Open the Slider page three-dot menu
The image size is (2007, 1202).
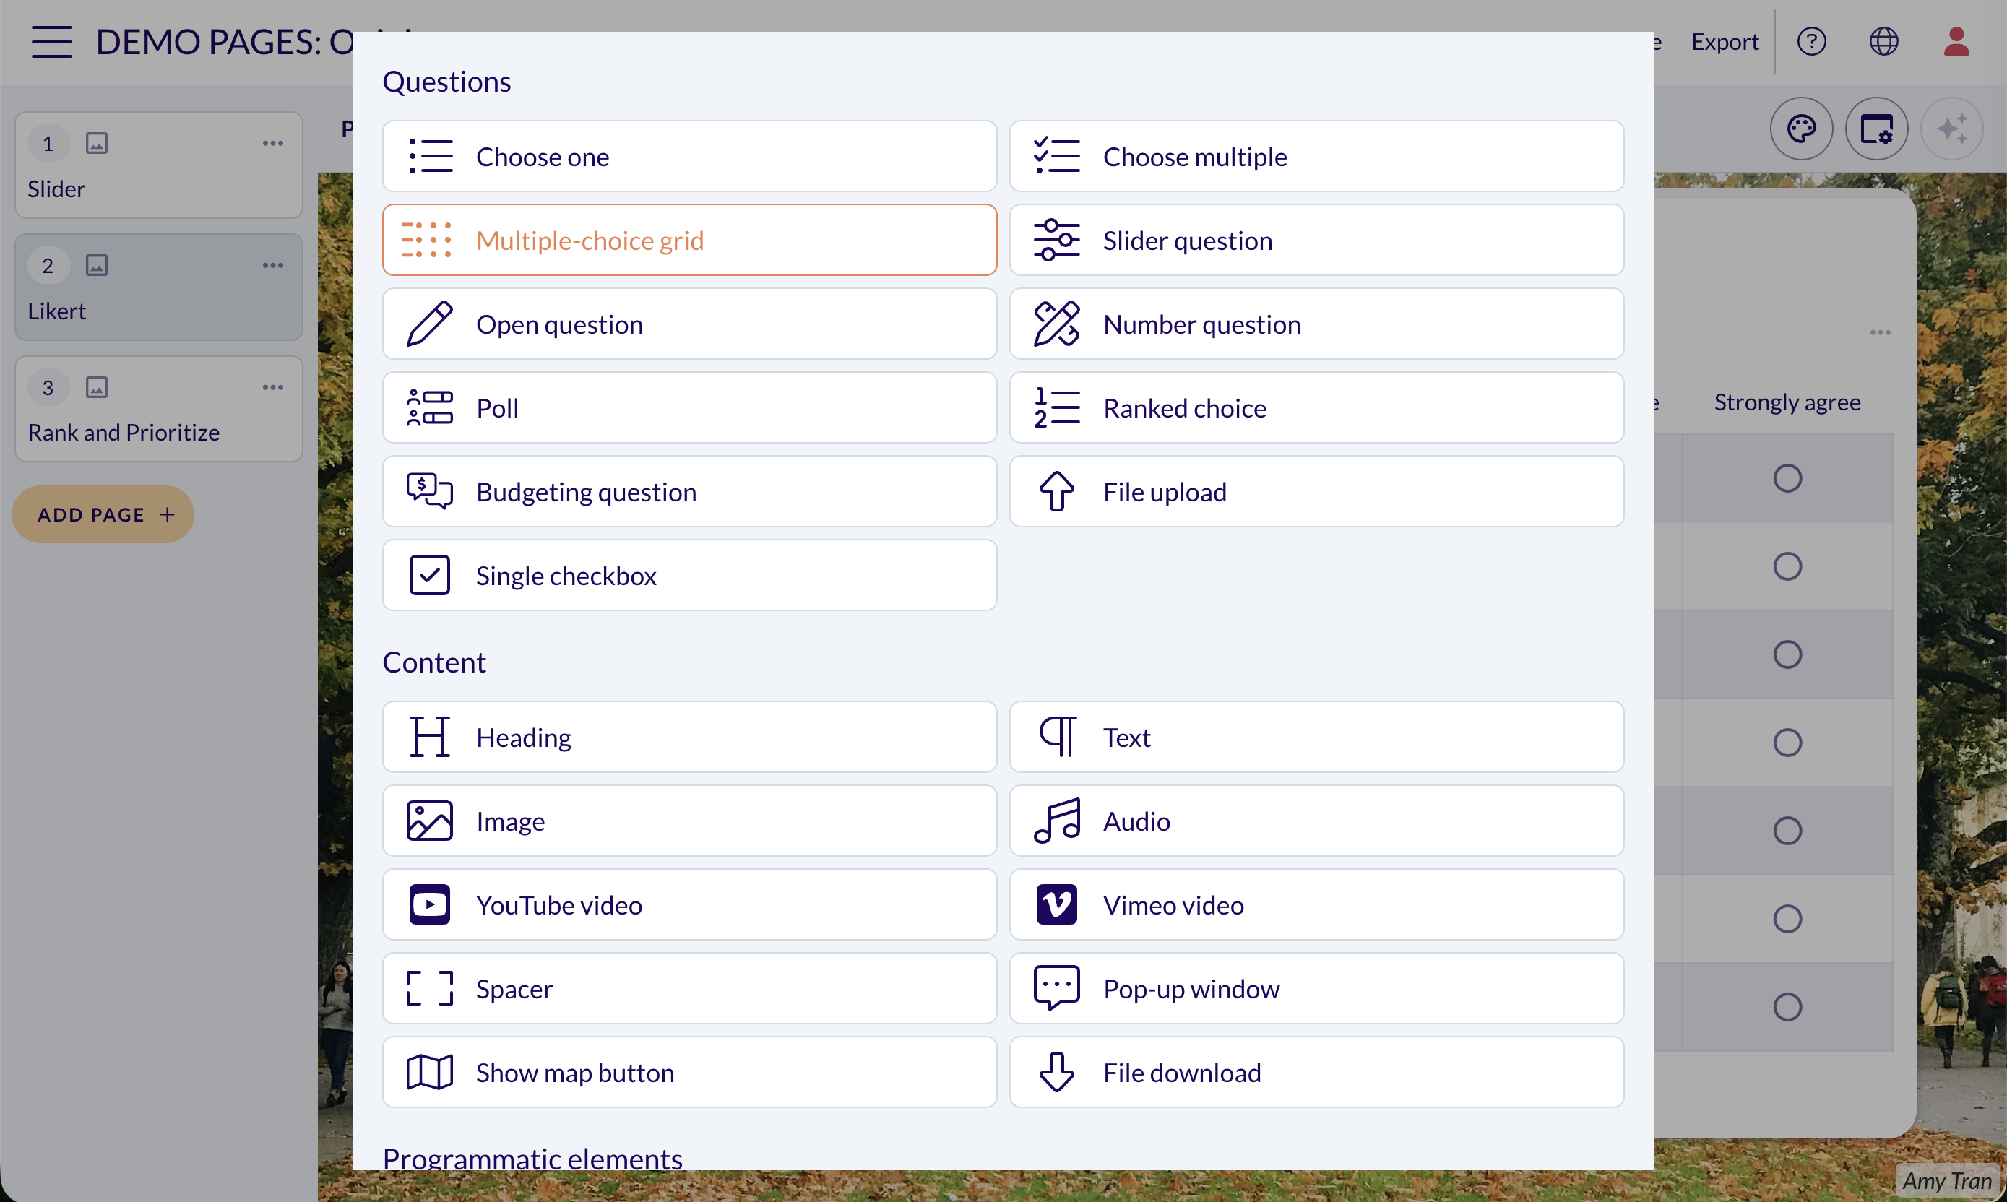pos(273,143)
